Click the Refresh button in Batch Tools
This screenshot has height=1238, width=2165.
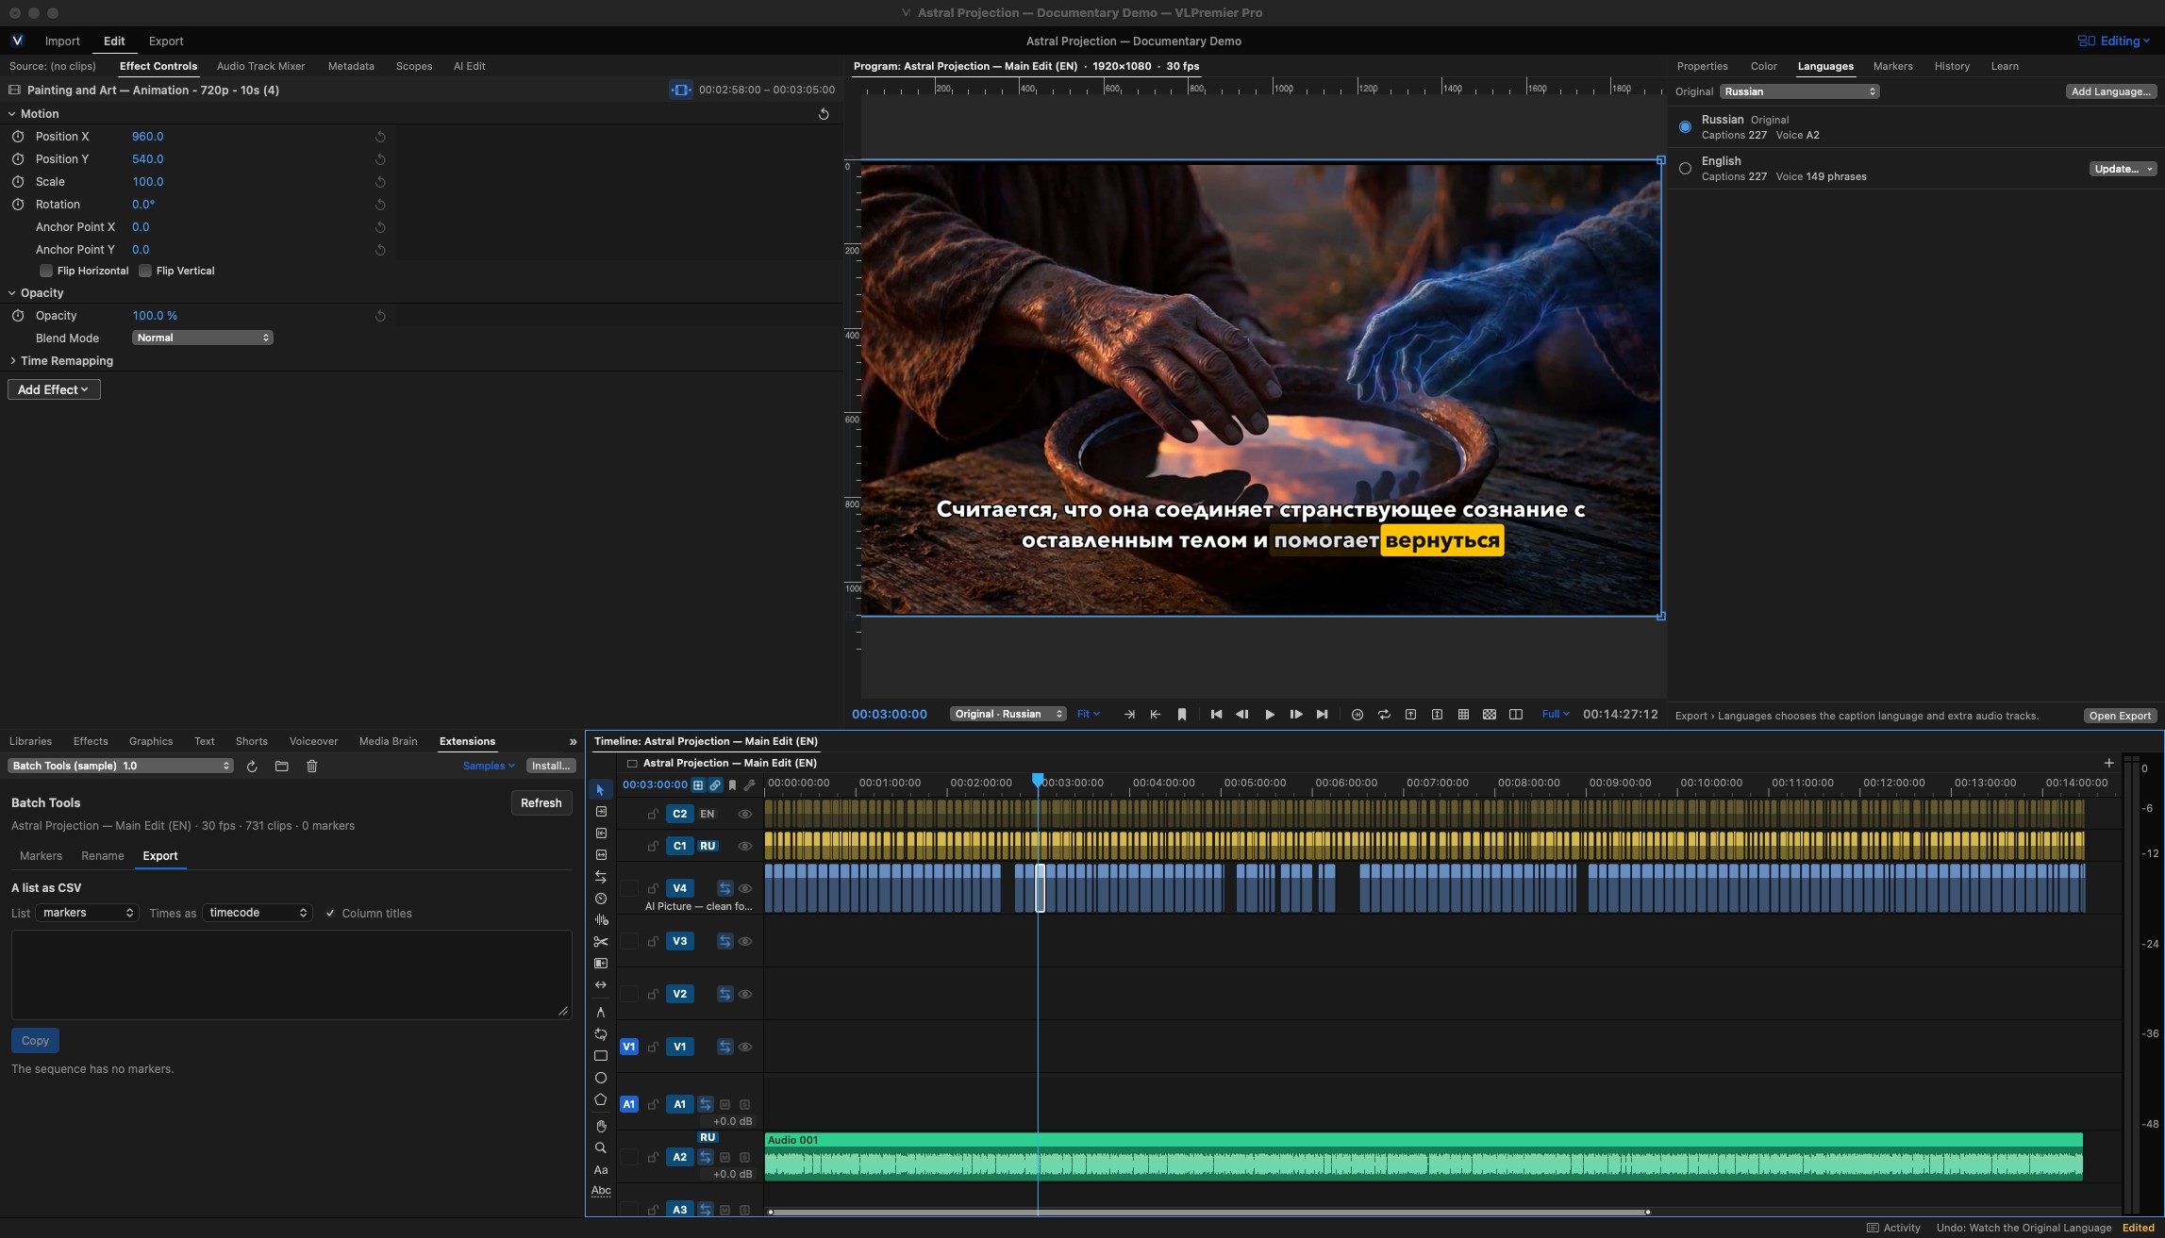click(541, 803)
